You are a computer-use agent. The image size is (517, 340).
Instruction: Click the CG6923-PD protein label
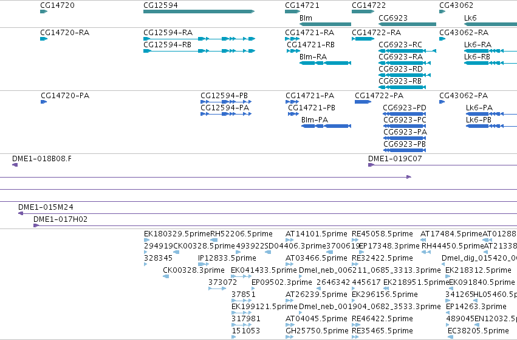pyautogui.click(x=405, y=108)
